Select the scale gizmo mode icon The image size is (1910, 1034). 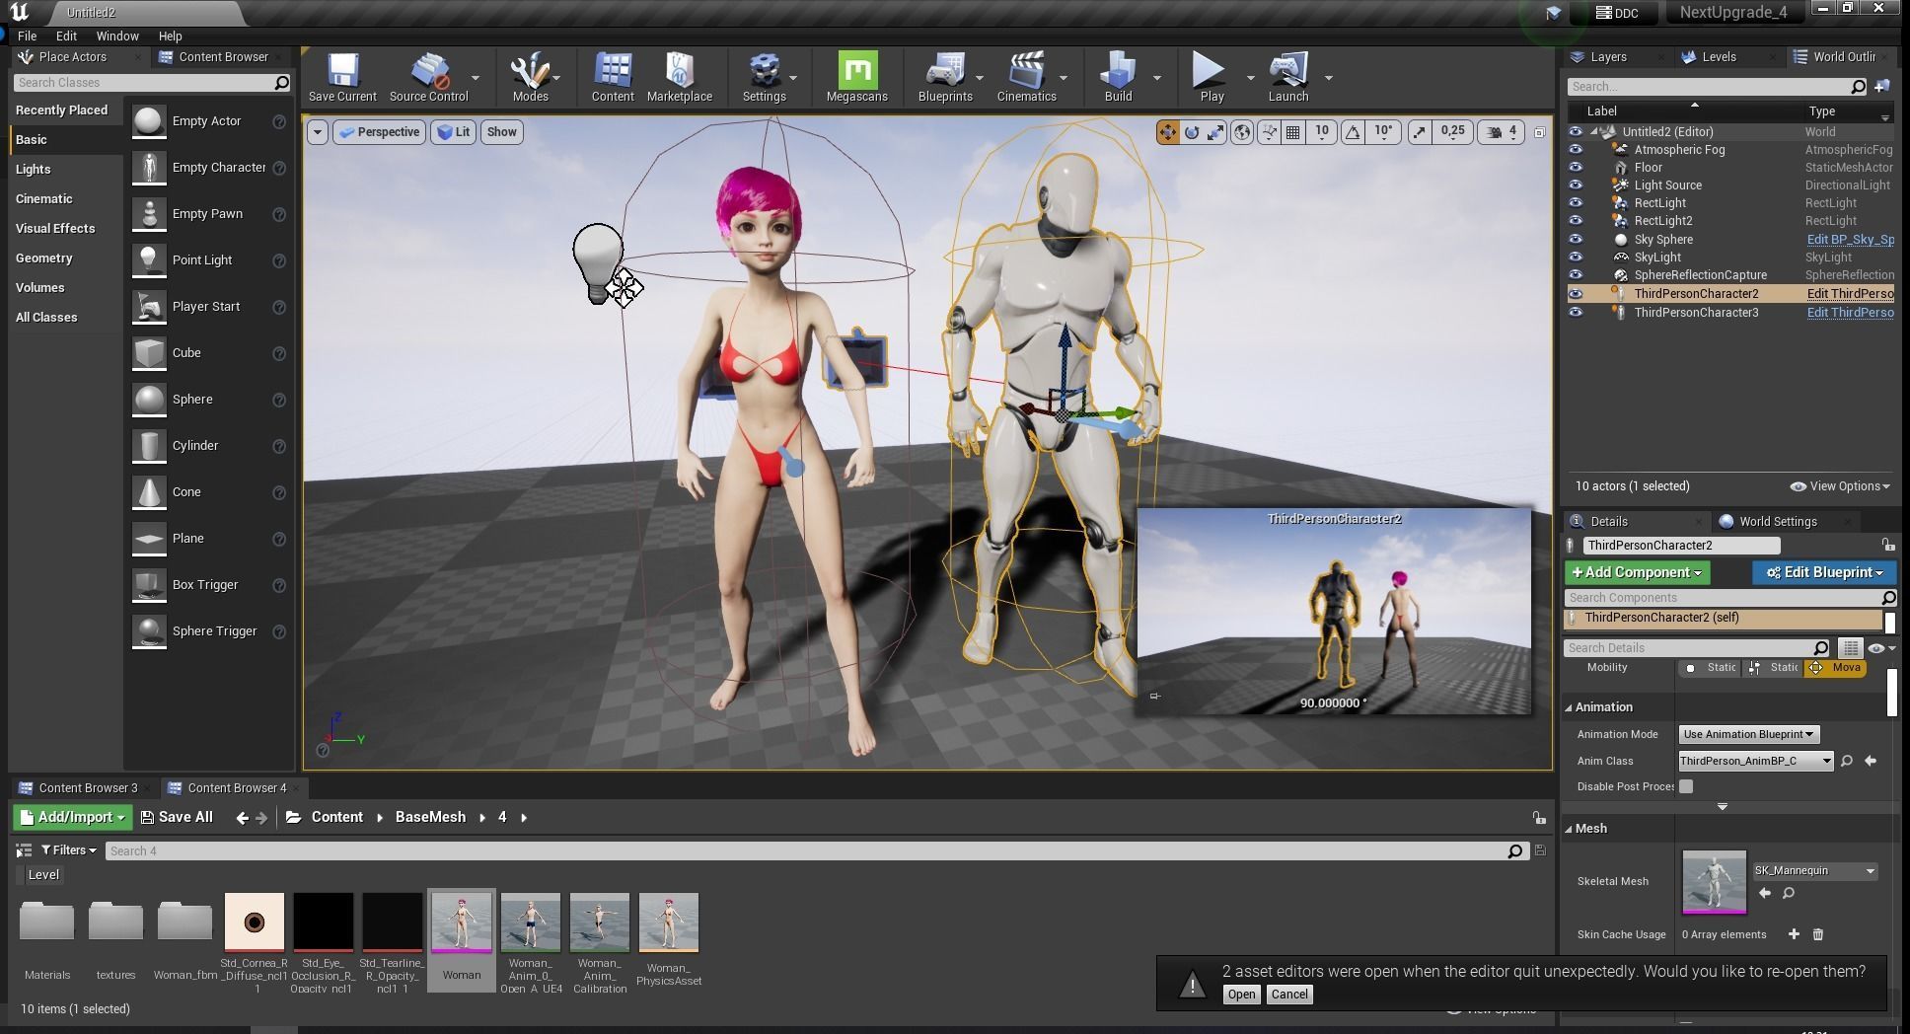1216,131
